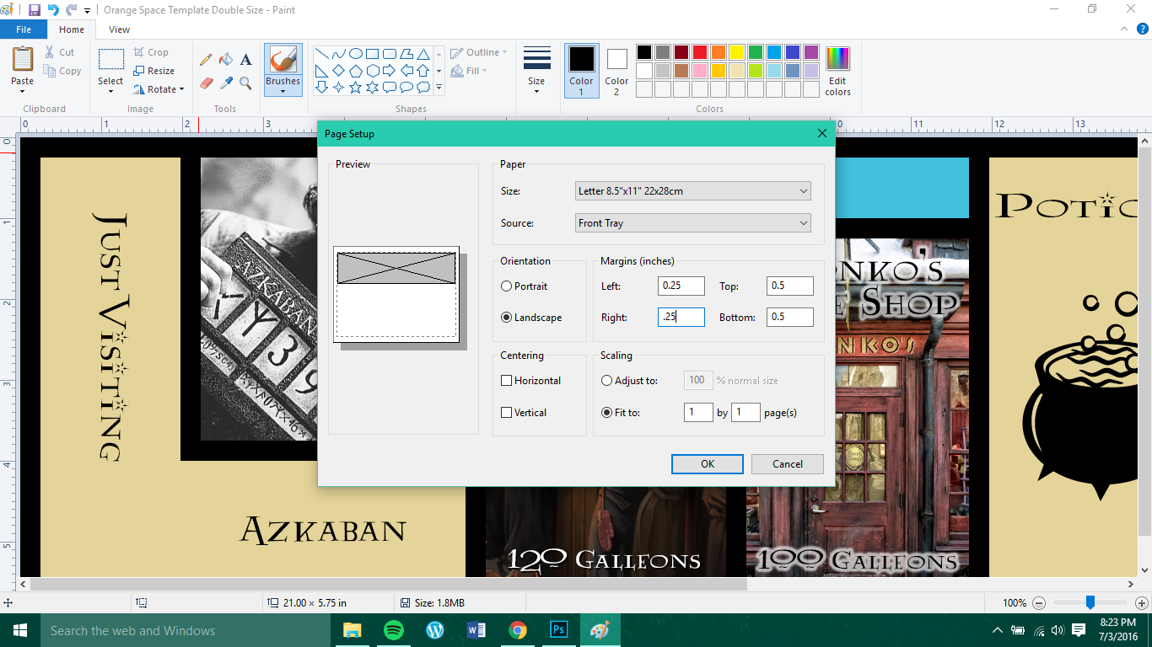Screen dimensions: 1152x647
Task: Select the Magnifier tool
Action: pos(245,83)
